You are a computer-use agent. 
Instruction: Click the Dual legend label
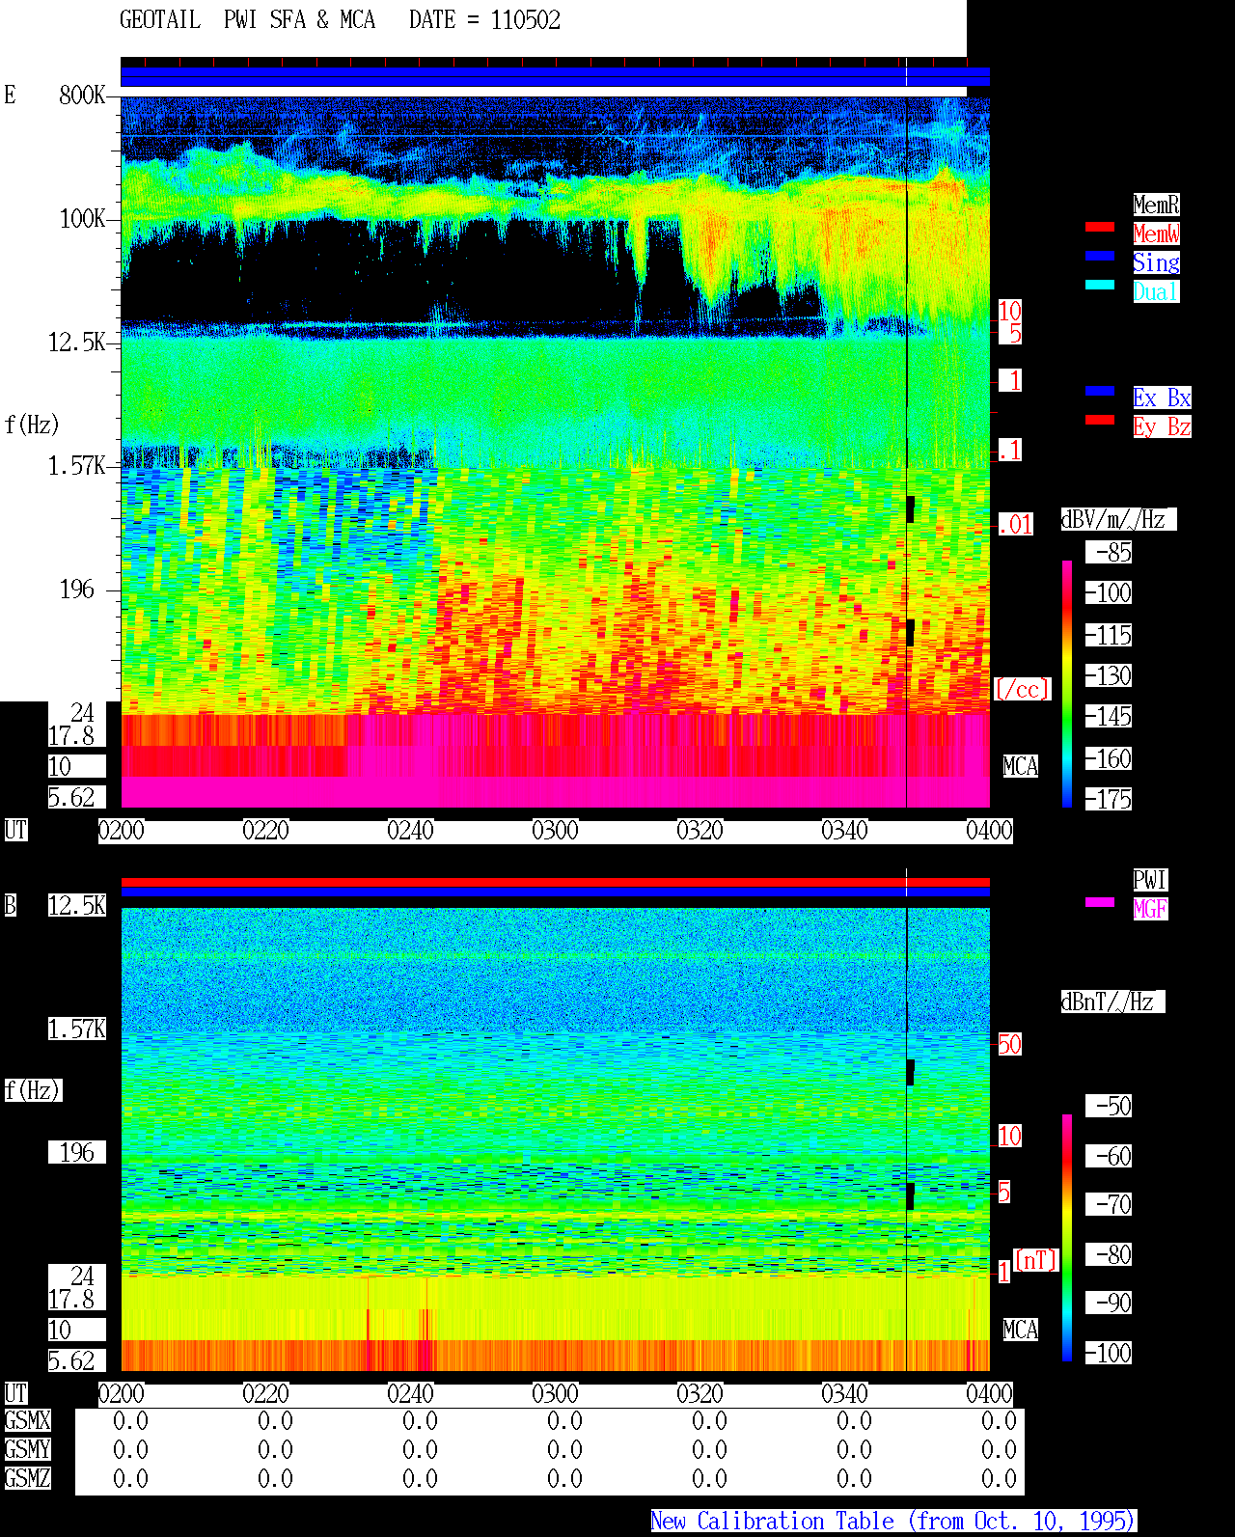click(x=1156, y=291)
